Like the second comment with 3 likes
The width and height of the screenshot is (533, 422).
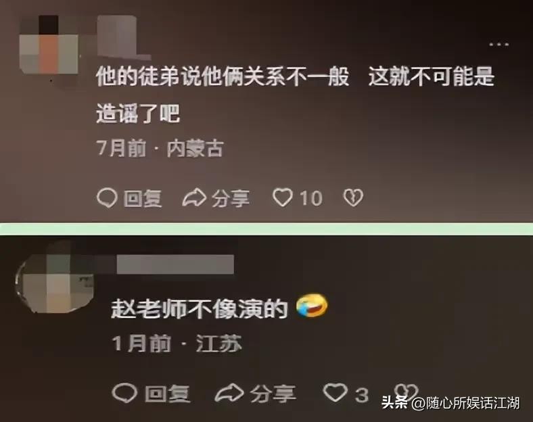[x=335, y=392]
